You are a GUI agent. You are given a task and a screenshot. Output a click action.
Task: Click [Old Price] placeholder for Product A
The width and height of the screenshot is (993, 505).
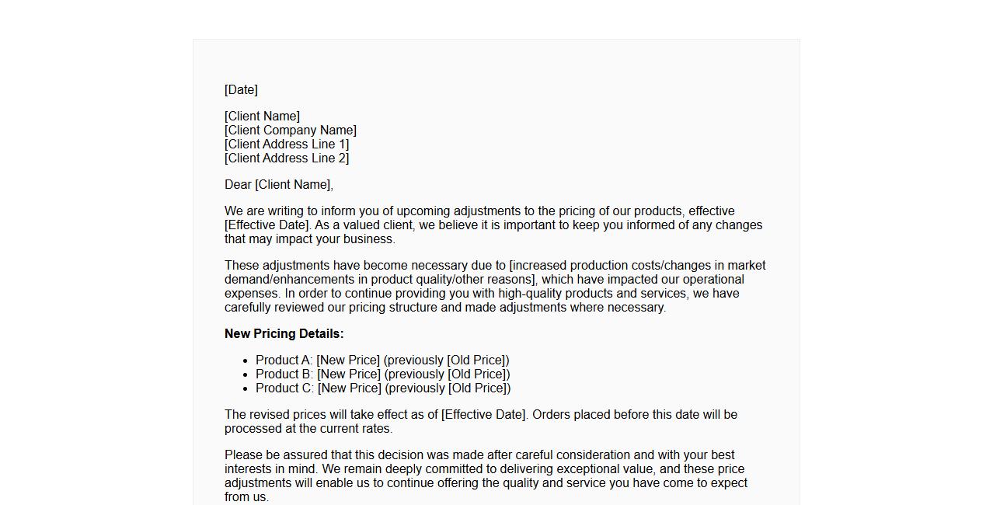coord(476,360)
